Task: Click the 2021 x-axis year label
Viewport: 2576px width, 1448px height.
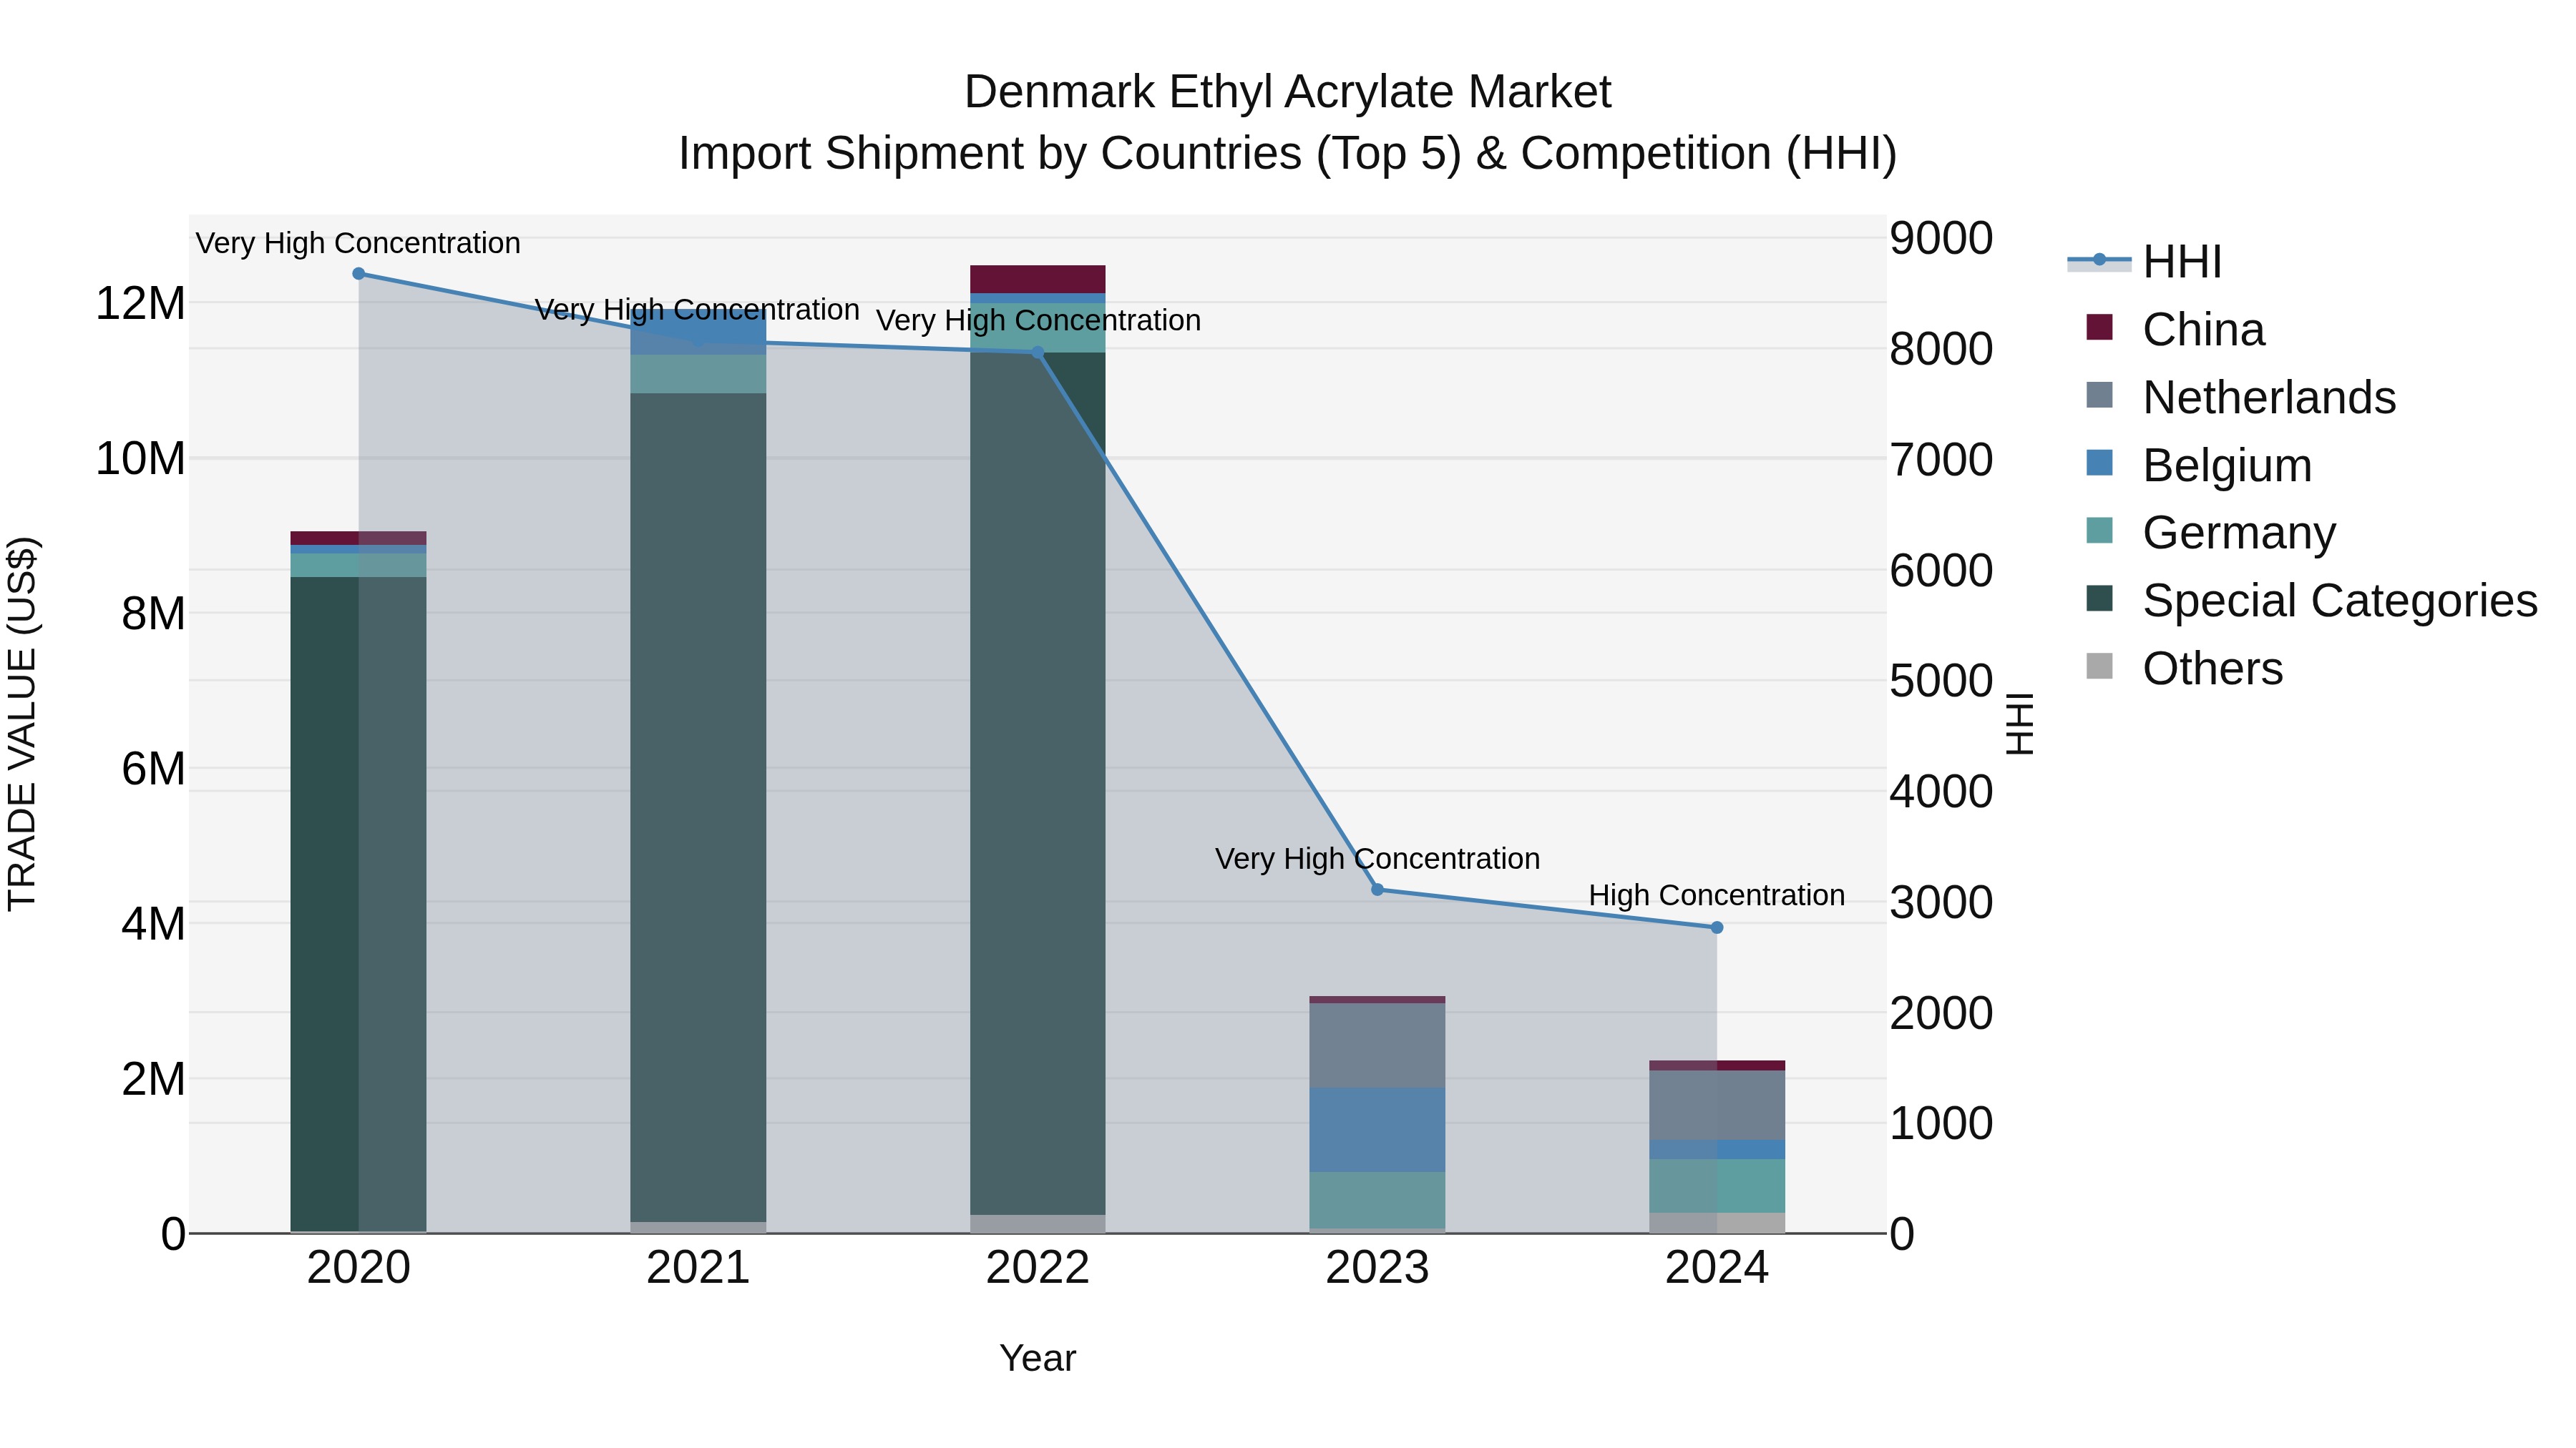Action: tap(698, 1268)
